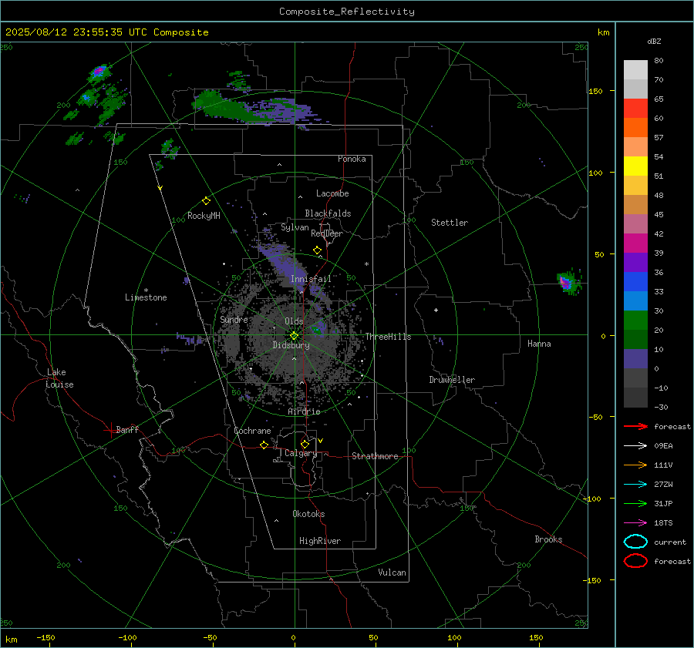Click the red forecast ellipse icon

(x=635, y=561)
